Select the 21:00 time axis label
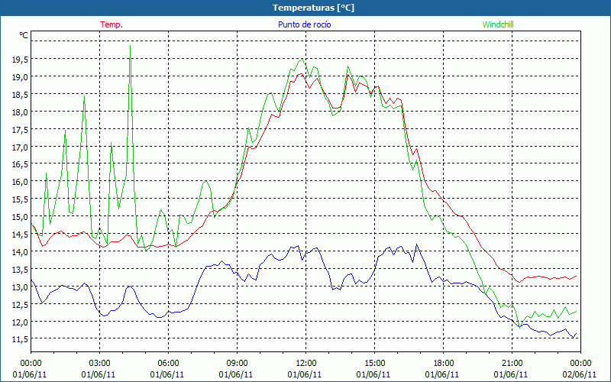The height and width of the screenshot is (382, 611). pyautogui.click(x=512, y=363)
